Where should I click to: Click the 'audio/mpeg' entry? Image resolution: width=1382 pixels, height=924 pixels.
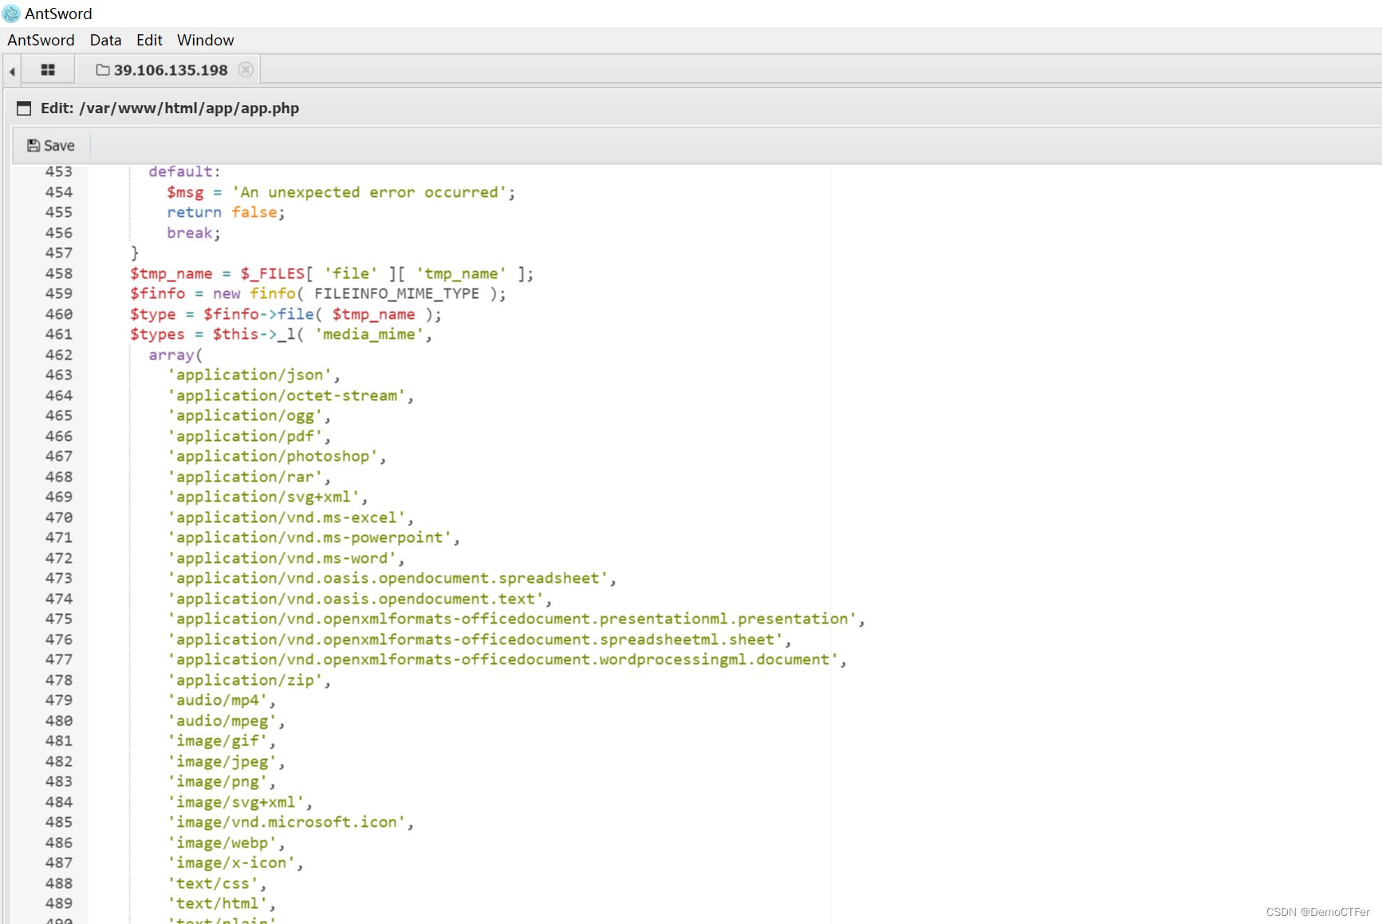(x=222, y=721)
